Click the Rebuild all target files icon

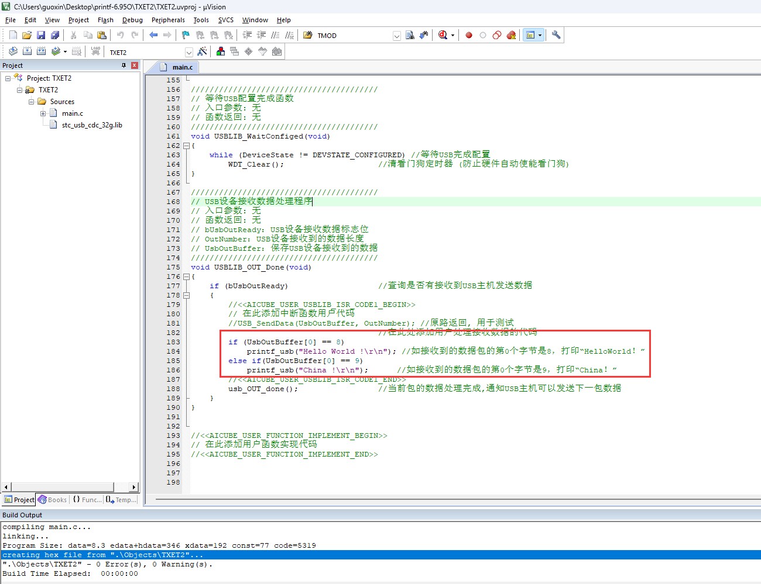41,51
